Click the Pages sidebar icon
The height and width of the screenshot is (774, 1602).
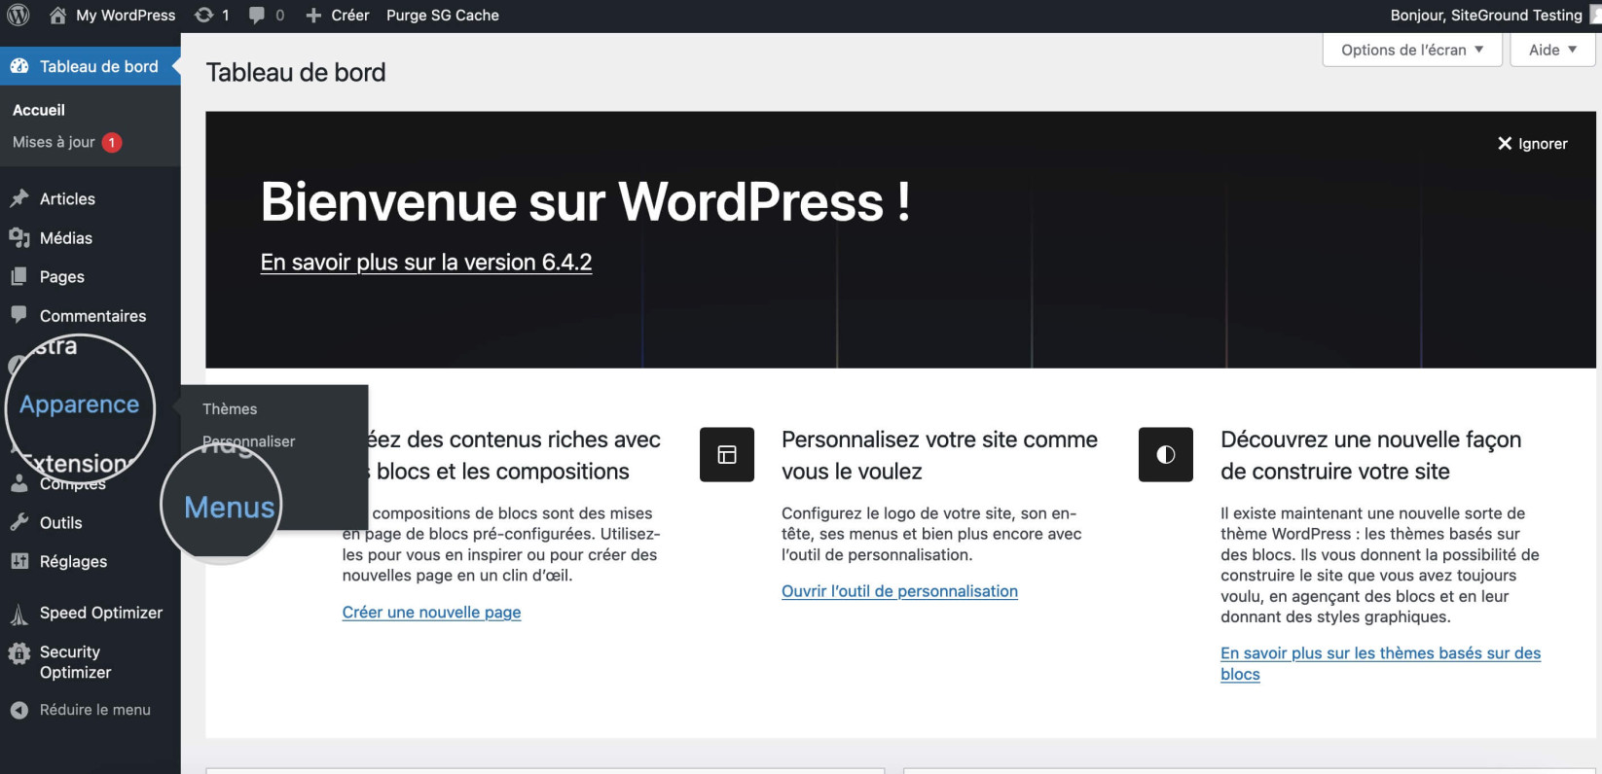click(x=19, y=276)
